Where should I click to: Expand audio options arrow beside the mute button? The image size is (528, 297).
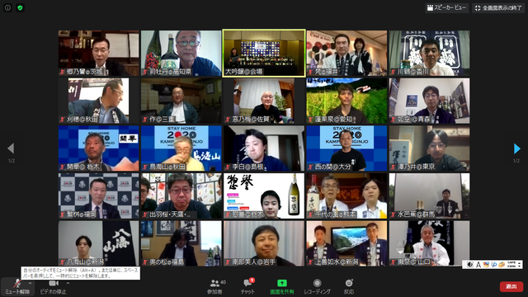point(30,283)
